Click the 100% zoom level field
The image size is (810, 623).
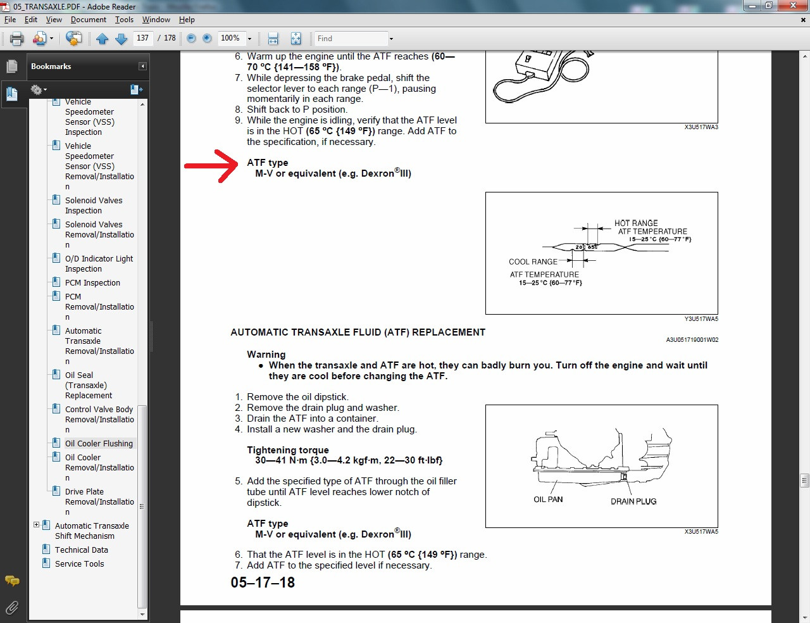(230, 38)
